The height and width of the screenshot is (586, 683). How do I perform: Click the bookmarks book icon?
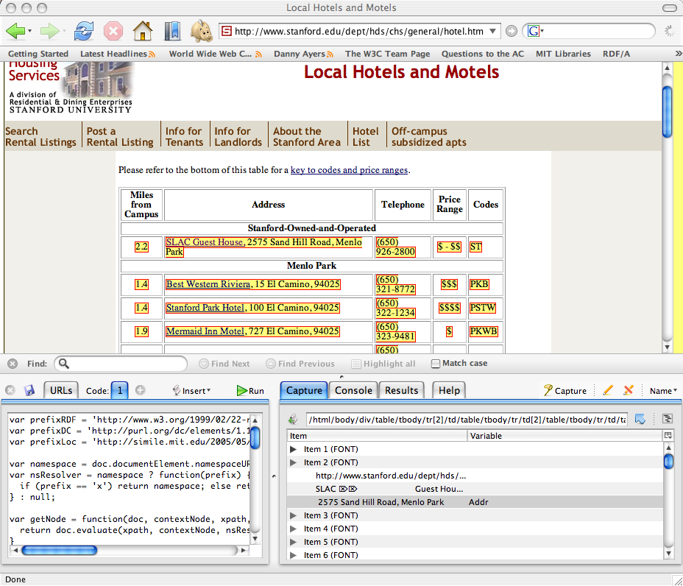(171, 31)
